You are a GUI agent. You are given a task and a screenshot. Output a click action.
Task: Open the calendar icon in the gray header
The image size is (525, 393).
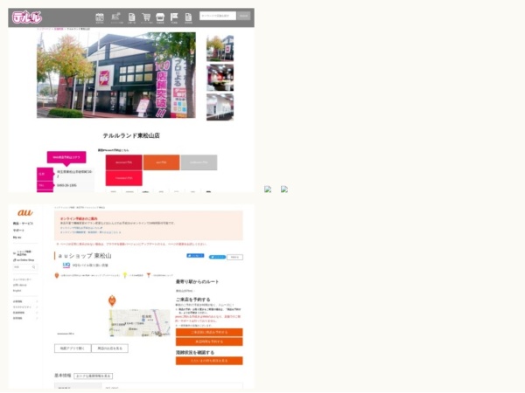pyautogui.click(x=100, y=17)
